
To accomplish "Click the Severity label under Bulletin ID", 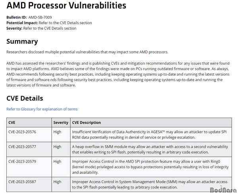I will 14,29.
